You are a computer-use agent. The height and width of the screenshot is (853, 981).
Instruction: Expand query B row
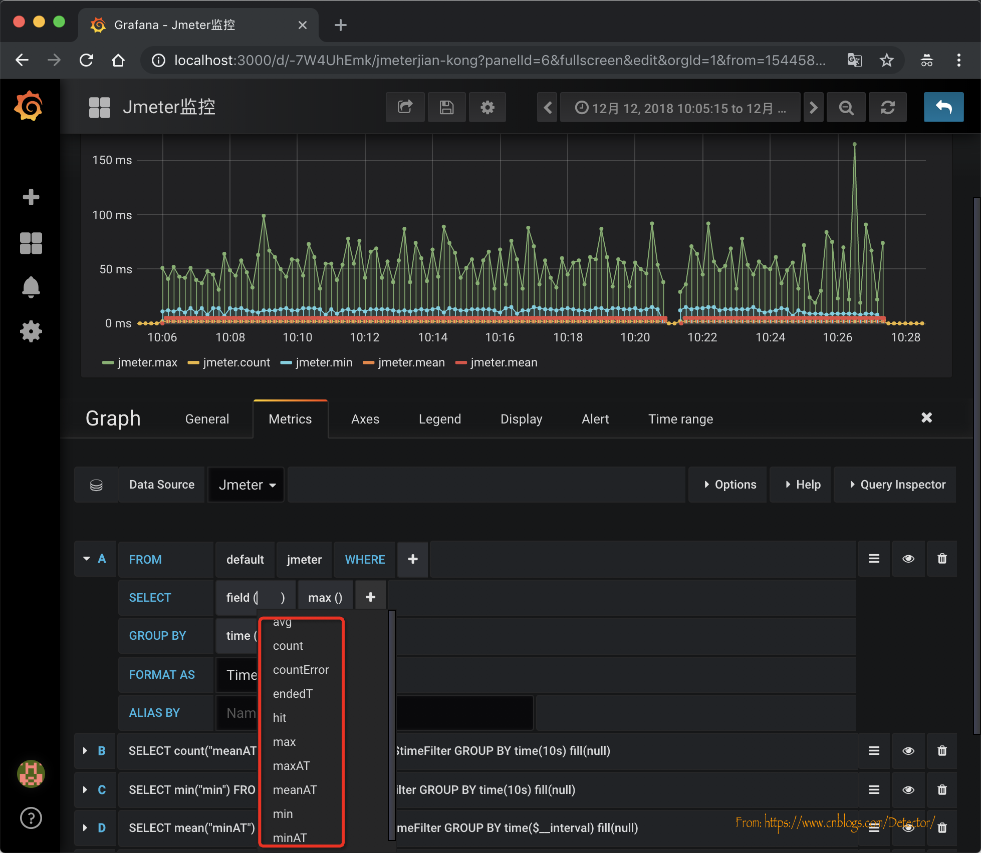[85, 751]
